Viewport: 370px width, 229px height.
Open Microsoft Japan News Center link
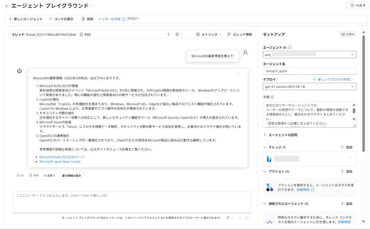(x=60, y=162)
